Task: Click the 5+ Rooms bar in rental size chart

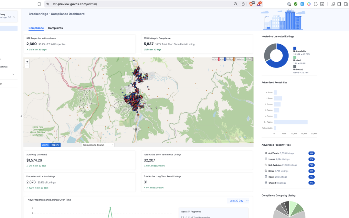Action: coord(291,122)
